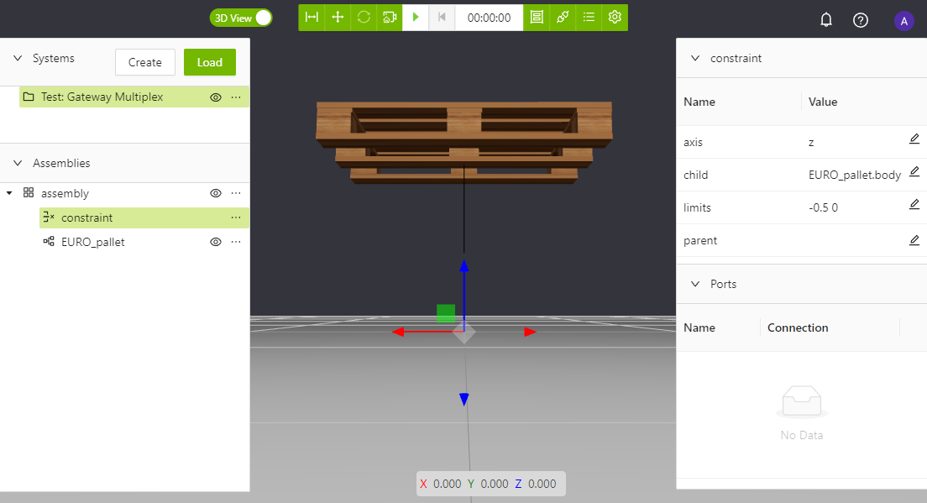Screen dimensions: 927x503
Task: Start the simulation with play button
Action: tap(416, 18)
